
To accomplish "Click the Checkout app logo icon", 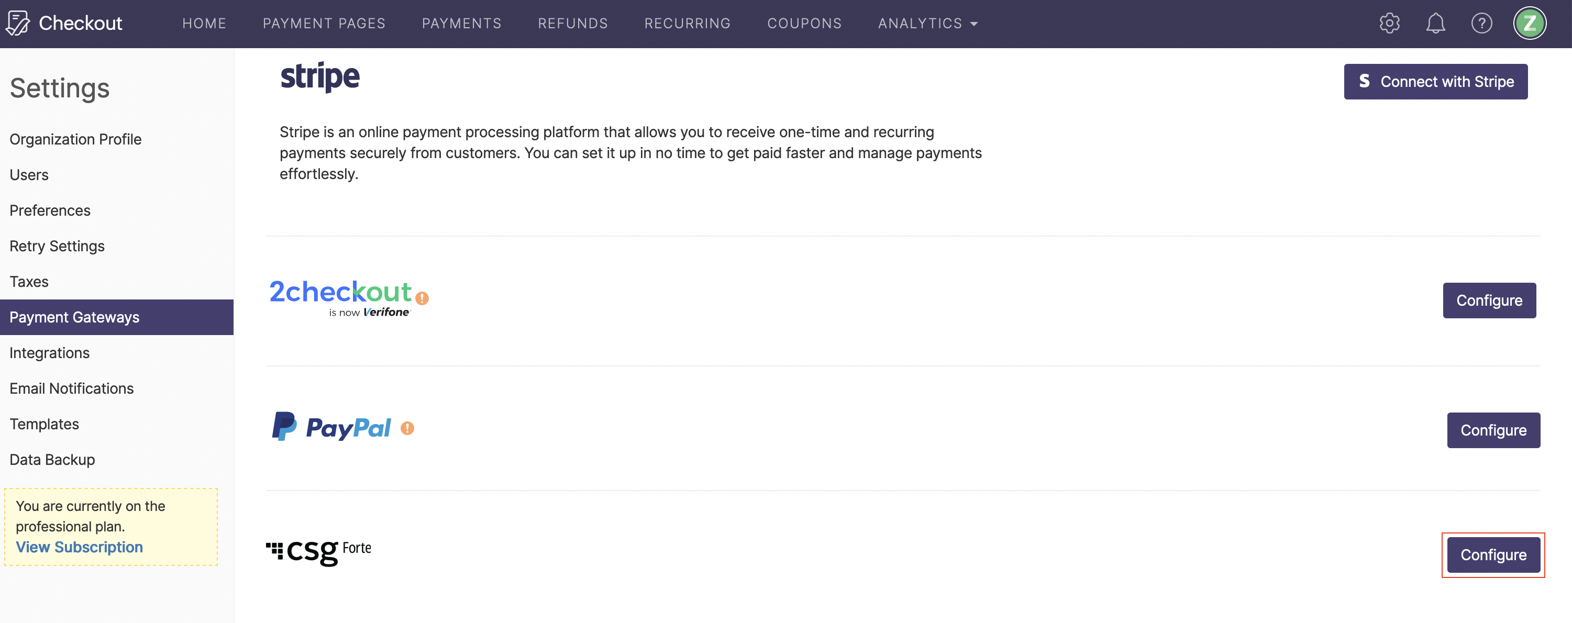I will point(17,23).
